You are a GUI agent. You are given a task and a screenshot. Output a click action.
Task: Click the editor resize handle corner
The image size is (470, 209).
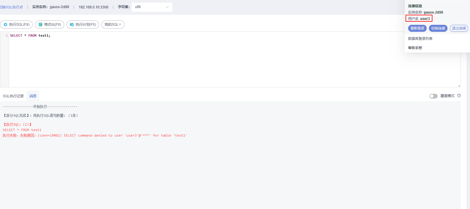coord(459,86)
